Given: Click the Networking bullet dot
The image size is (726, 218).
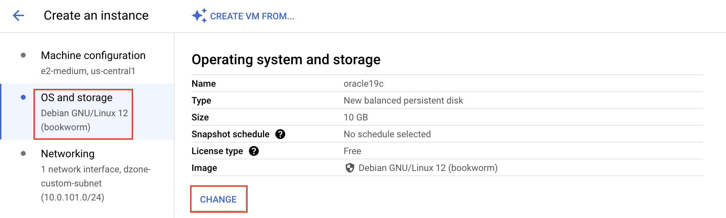Looking at the screenshot, I should (x=23, y=153).
